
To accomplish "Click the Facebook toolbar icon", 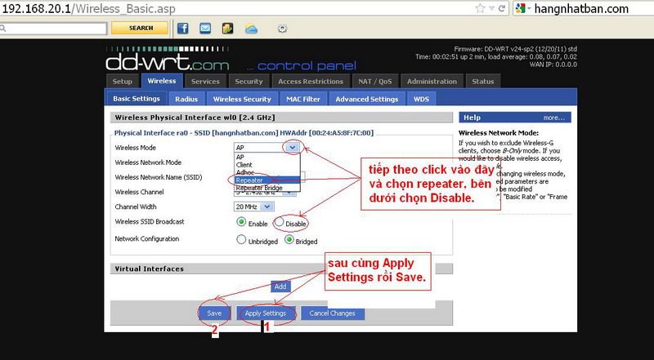I will tap(182, 28).
